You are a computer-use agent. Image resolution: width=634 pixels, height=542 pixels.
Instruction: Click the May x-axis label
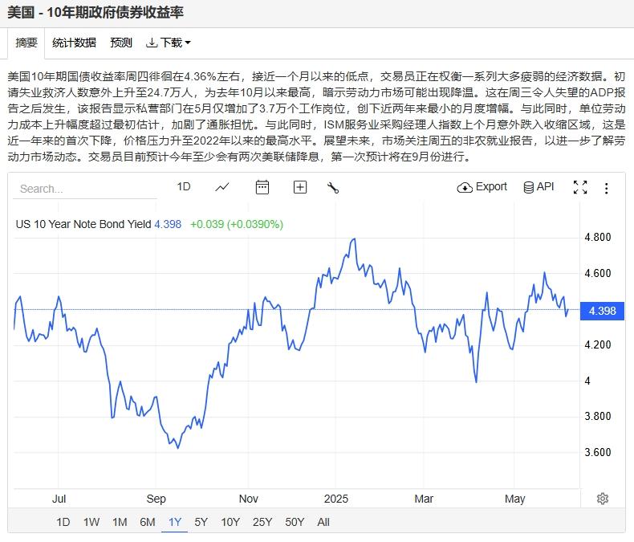[514, 499]
